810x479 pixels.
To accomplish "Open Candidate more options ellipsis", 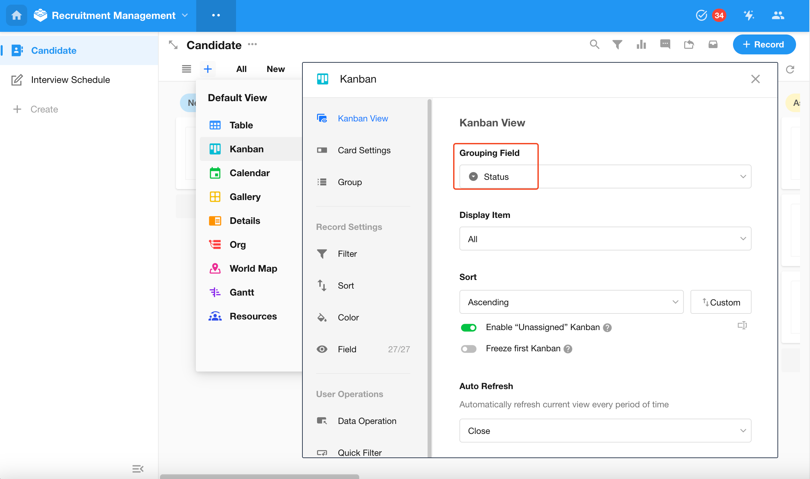I will [x=252, y=44].
